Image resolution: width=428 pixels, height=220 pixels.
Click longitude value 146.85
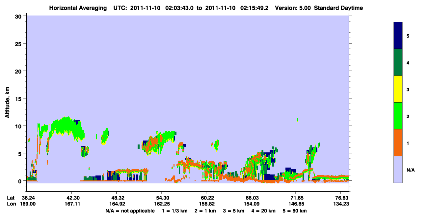tap(296, 204)
